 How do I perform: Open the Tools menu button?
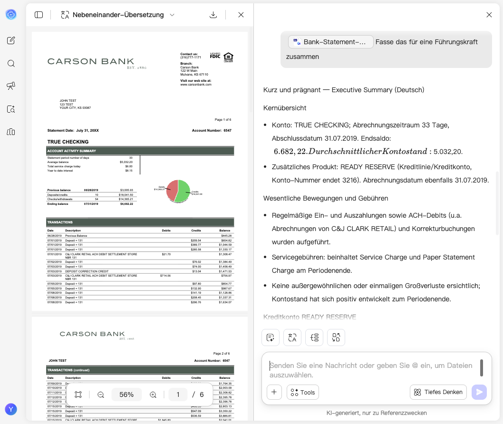point(302,392)
